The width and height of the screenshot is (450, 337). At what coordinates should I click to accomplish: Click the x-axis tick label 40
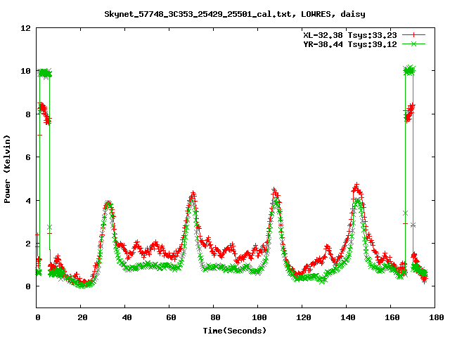[127, 317]
